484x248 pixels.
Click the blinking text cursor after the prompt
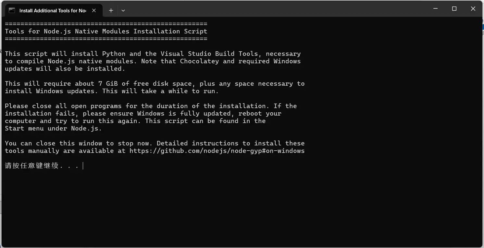click(83, 166)
